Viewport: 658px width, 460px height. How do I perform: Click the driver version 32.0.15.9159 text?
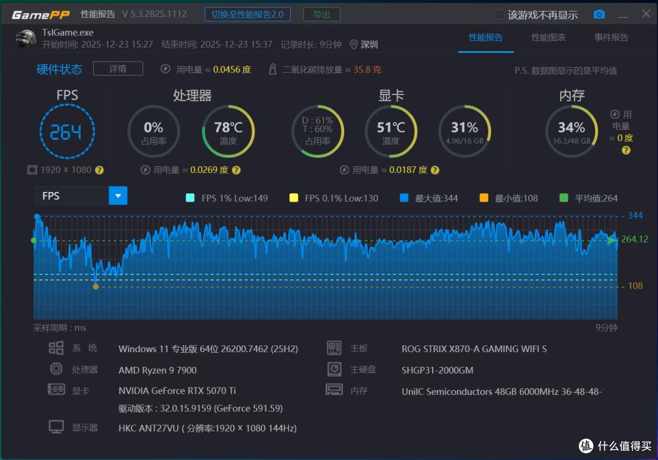pyautogui.click(x=200, y=408)
